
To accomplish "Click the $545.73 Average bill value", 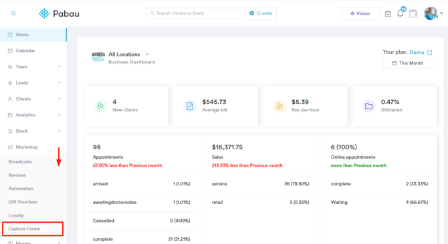I will [214, 102].
